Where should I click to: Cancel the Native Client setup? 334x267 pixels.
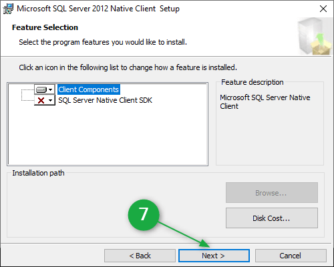coord(291,256)
